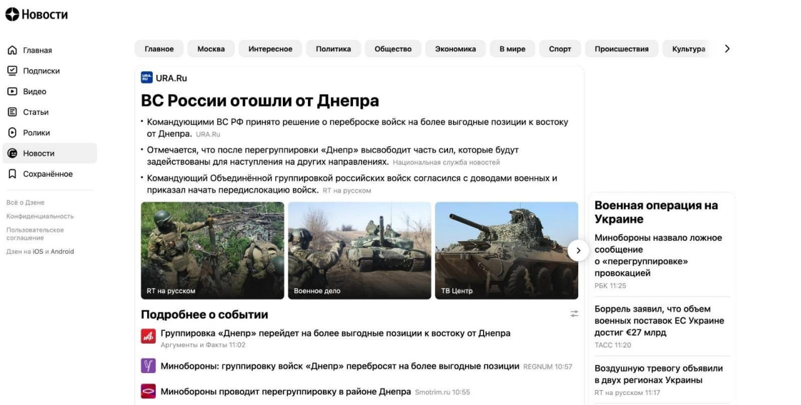Select the Экономика category tab
801x405 pixels.
click(x=455, y=49)
